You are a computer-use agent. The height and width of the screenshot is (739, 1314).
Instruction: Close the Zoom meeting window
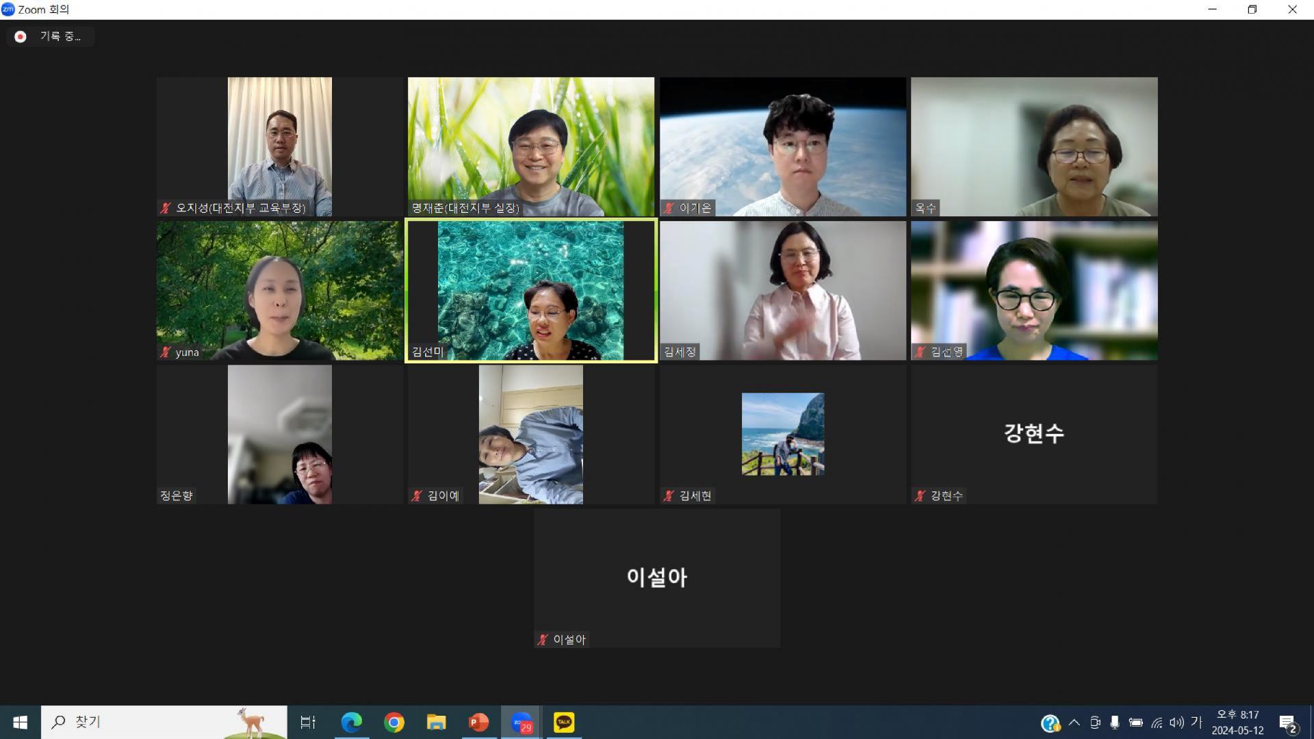click(x=1293, y=10)
